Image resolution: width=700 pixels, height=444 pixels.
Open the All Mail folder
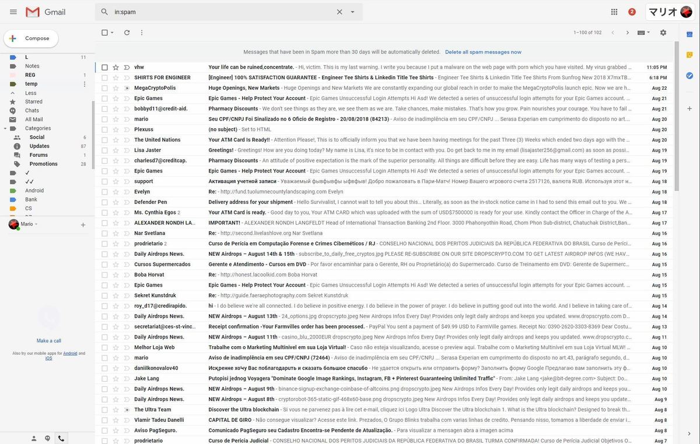pyautogui.click(x=34, y=119)
